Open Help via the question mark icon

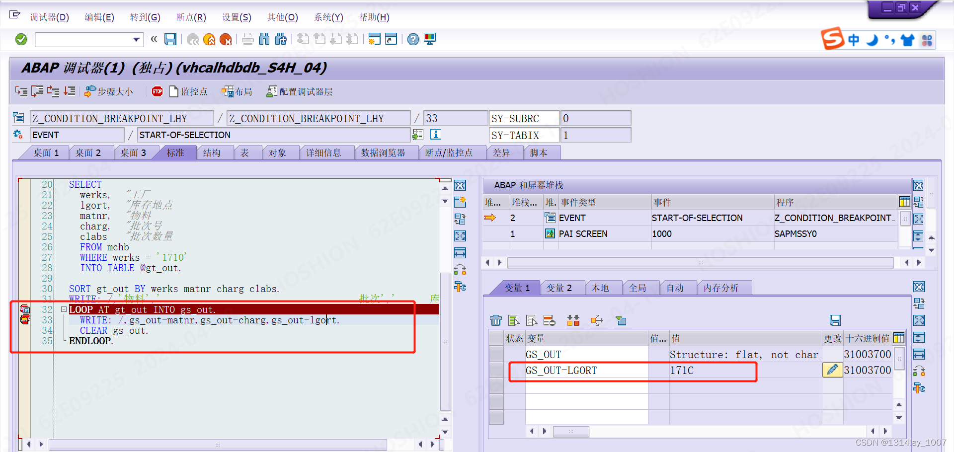pyautogui.click(x=413, y=39)
